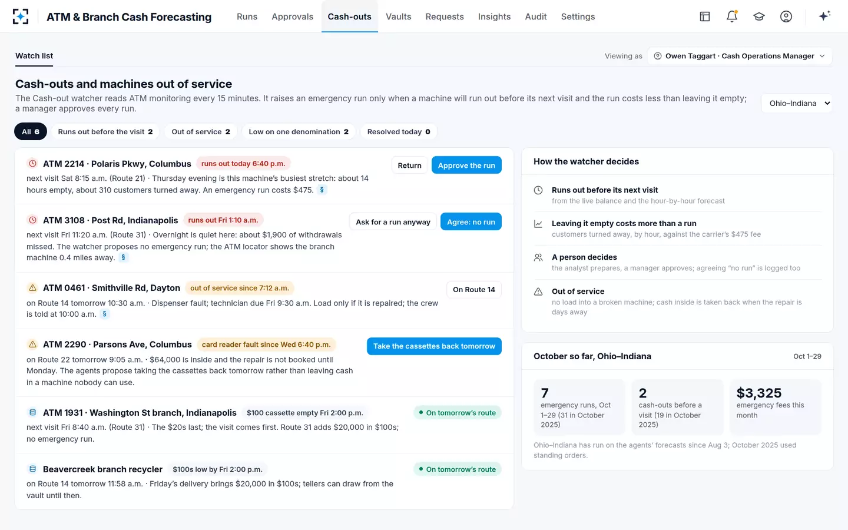Screen dimensions: 848x530
Task: Open the graduation cap help icon
Action: (x=759, y=16)
